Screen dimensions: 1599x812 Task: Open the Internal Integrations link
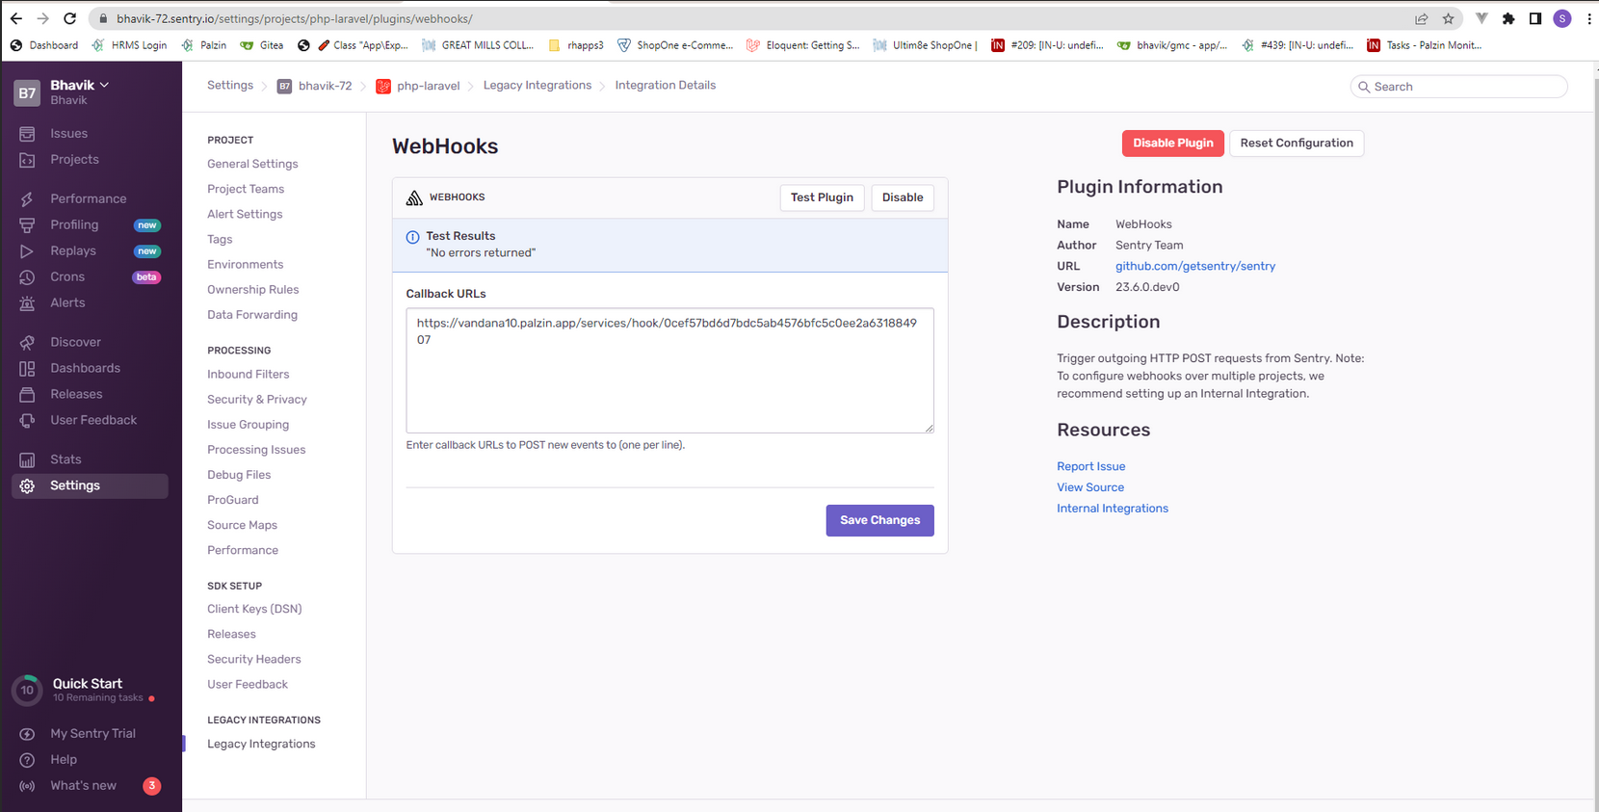1113,509
